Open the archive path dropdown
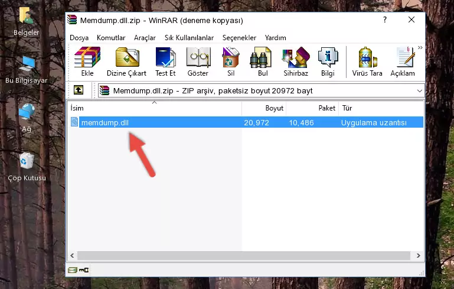This screenshot has width=454, height=289. tap(420, 91)
